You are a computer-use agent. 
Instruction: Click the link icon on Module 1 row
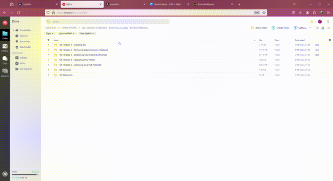click(317, 45)
